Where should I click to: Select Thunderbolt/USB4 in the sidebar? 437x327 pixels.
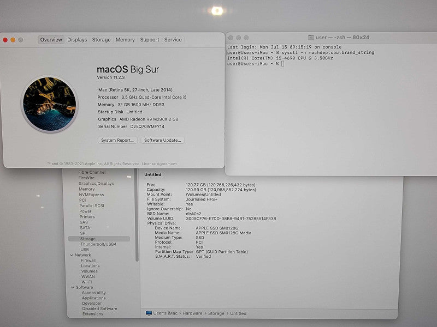[98, 244]
